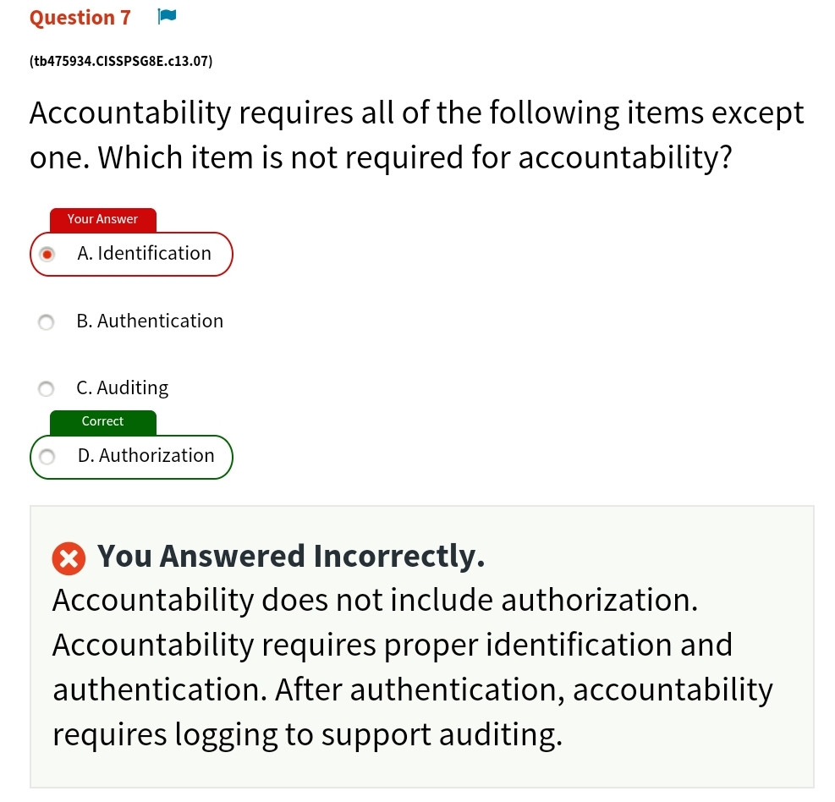Click the explanation line about proper identification
Viewport: 835px width, 802px height.
[x=393, y=645]
